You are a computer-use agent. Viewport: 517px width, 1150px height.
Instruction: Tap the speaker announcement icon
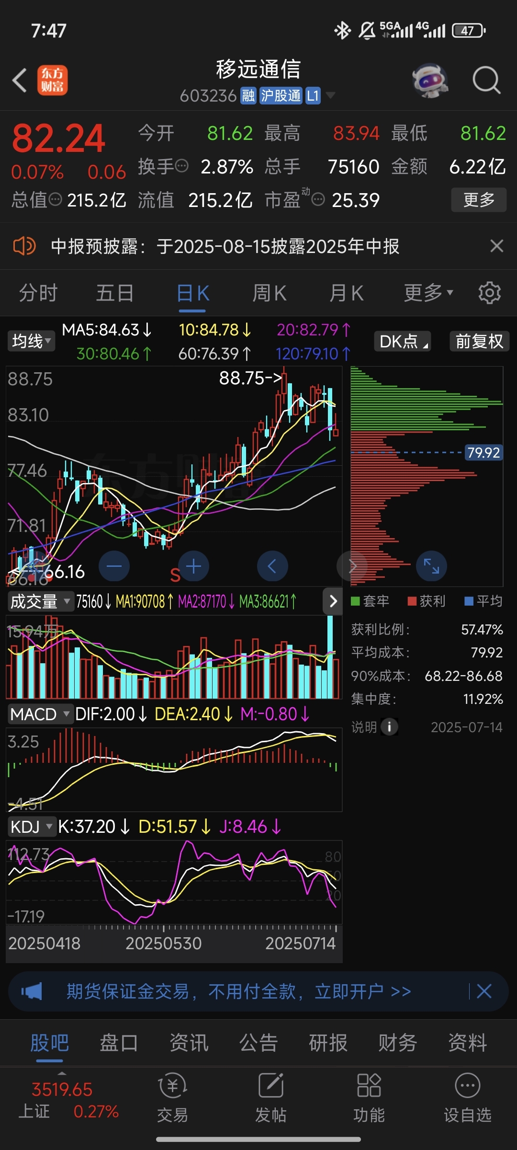pyautogui.click(x=24, y=246)
